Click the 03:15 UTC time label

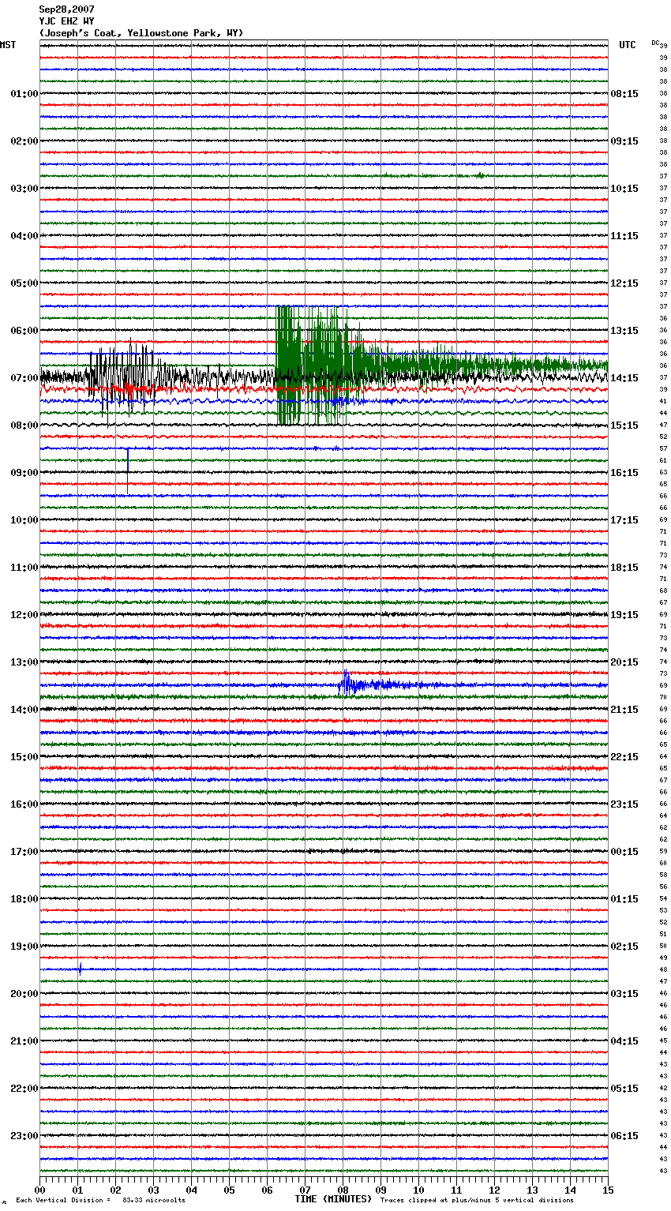[624, 994]
